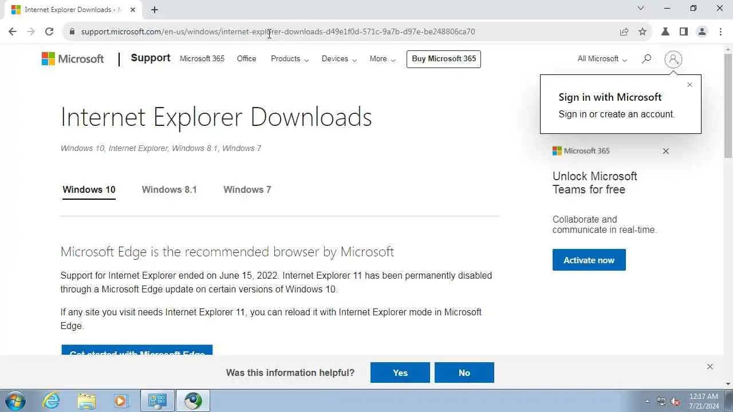Close the Microsoft 365 Teams ad
733x412 pixels.
coord(665,151)
